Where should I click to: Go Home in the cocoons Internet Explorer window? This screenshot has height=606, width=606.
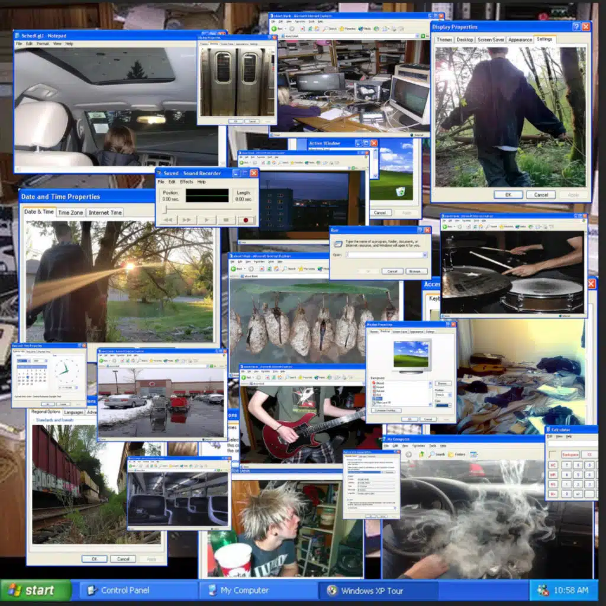[277, 269]
